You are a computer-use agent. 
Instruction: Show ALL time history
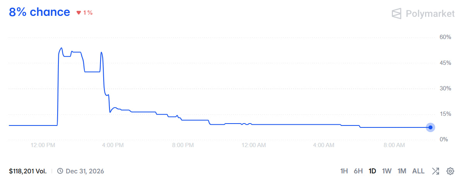click(x=419, y=171)
